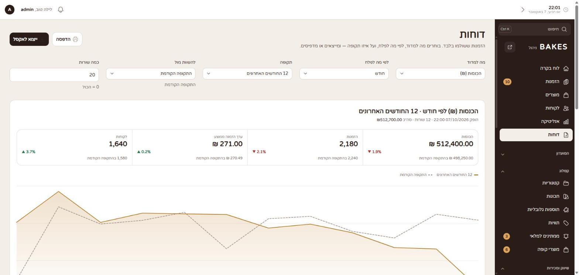Open the תקופה dropdown
This screenshot has width=579, height=275.
click(x=247, y=74)
